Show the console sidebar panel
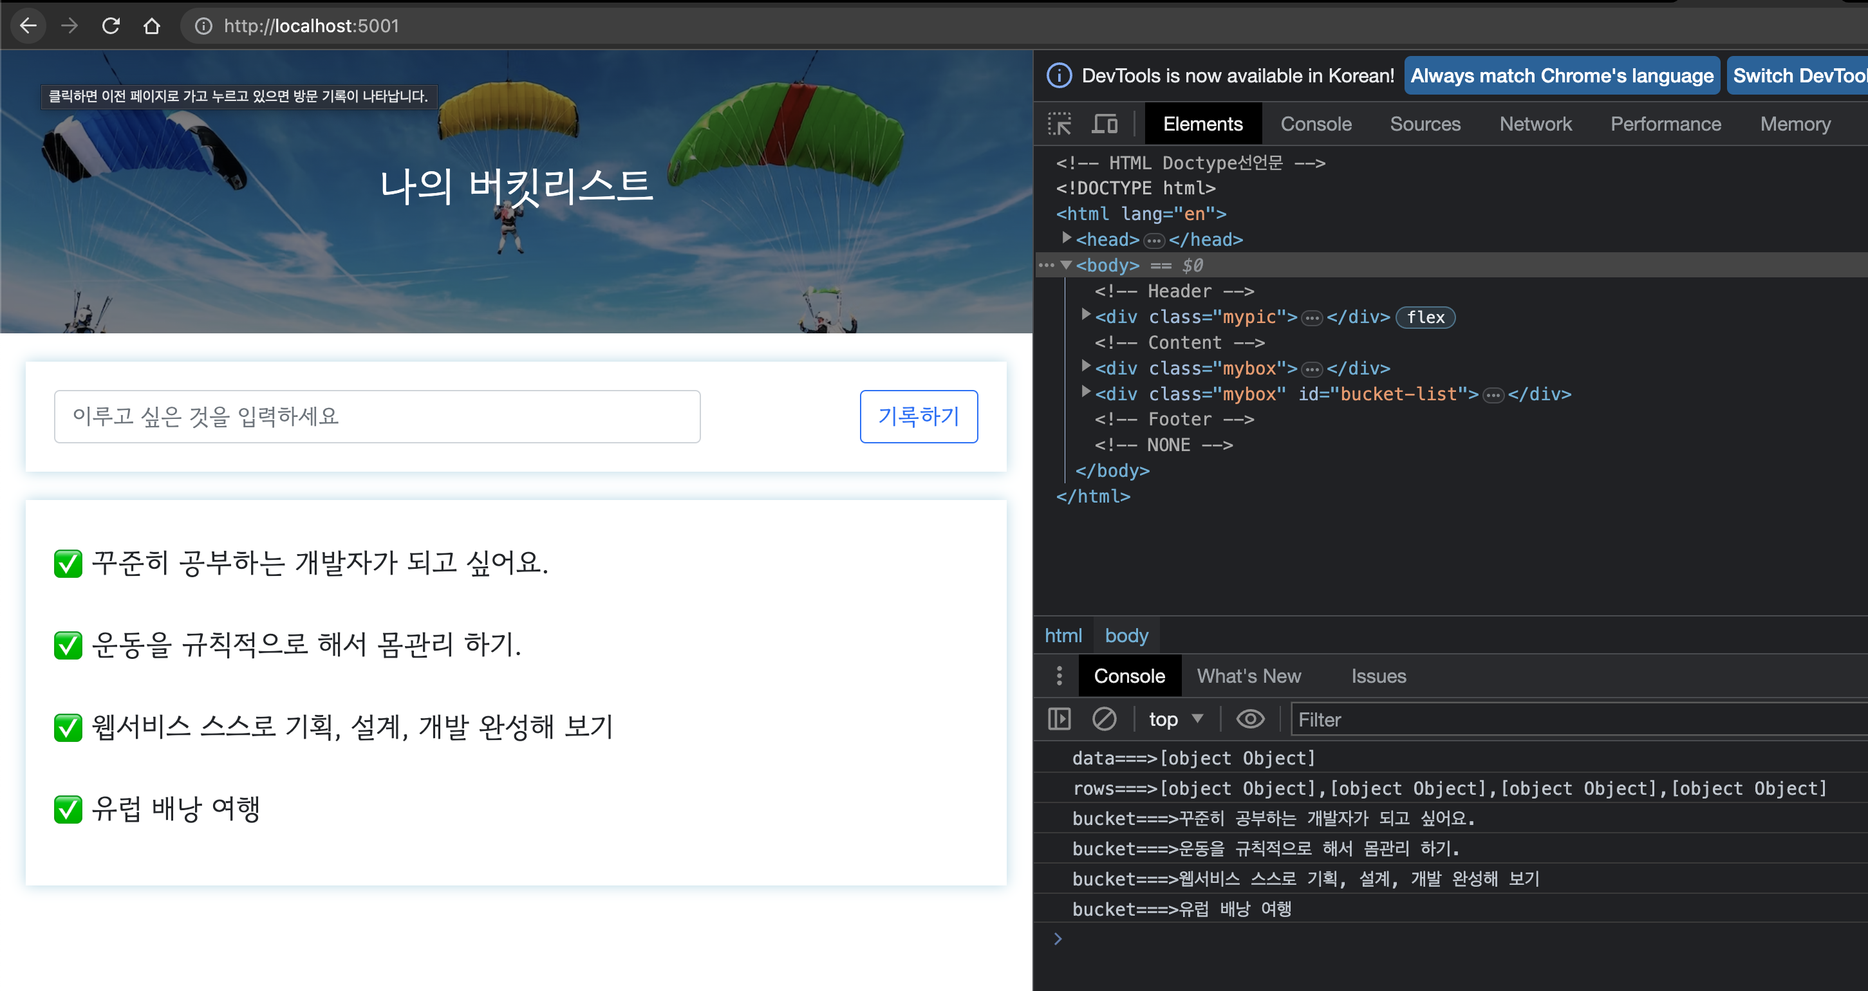The image size is (1868, 991). point(1059,719)
